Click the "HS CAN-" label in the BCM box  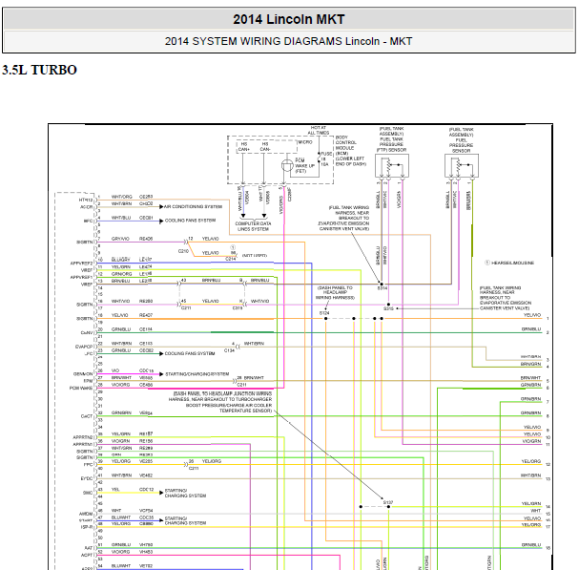(265, 146)
